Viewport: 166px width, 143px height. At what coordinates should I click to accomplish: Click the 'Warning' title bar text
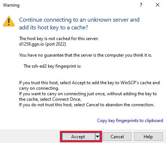click(11, 5)
